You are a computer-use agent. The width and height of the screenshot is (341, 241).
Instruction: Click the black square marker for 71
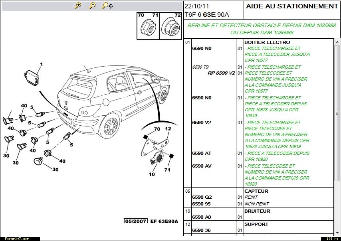point(171,156)
